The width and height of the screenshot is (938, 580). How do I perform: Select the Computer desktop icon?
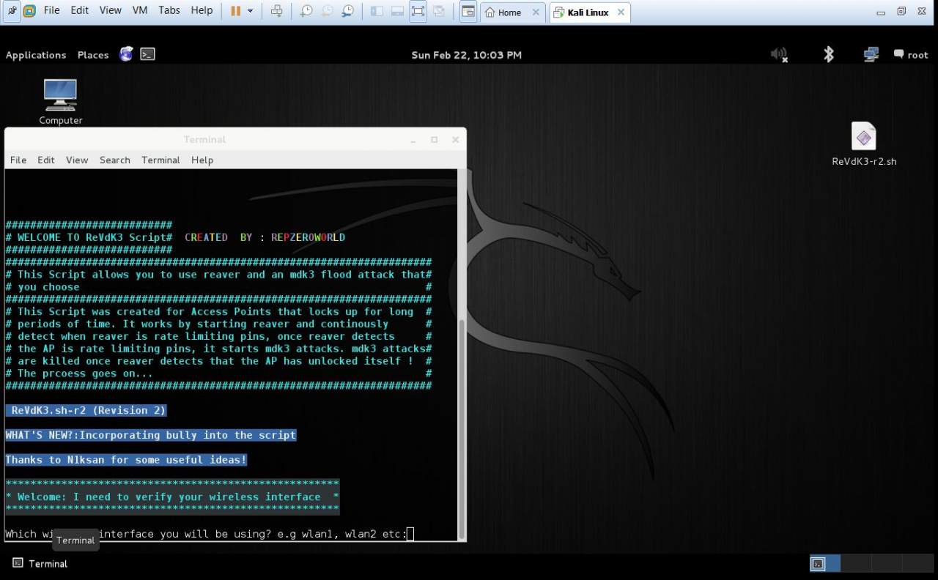click(x=60, y=102)
